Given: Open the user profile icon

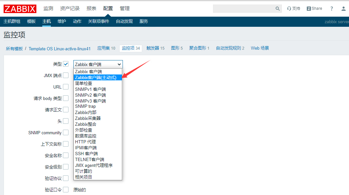Looking at the screenshot, I should tap(343, 8).
